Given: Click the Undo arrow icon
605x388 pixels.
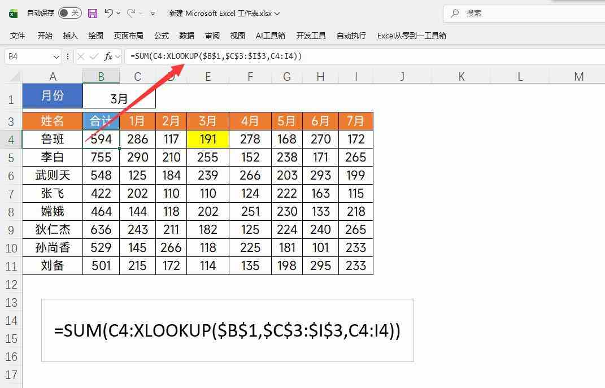Looking at the screenshot, I should (109, 13).
